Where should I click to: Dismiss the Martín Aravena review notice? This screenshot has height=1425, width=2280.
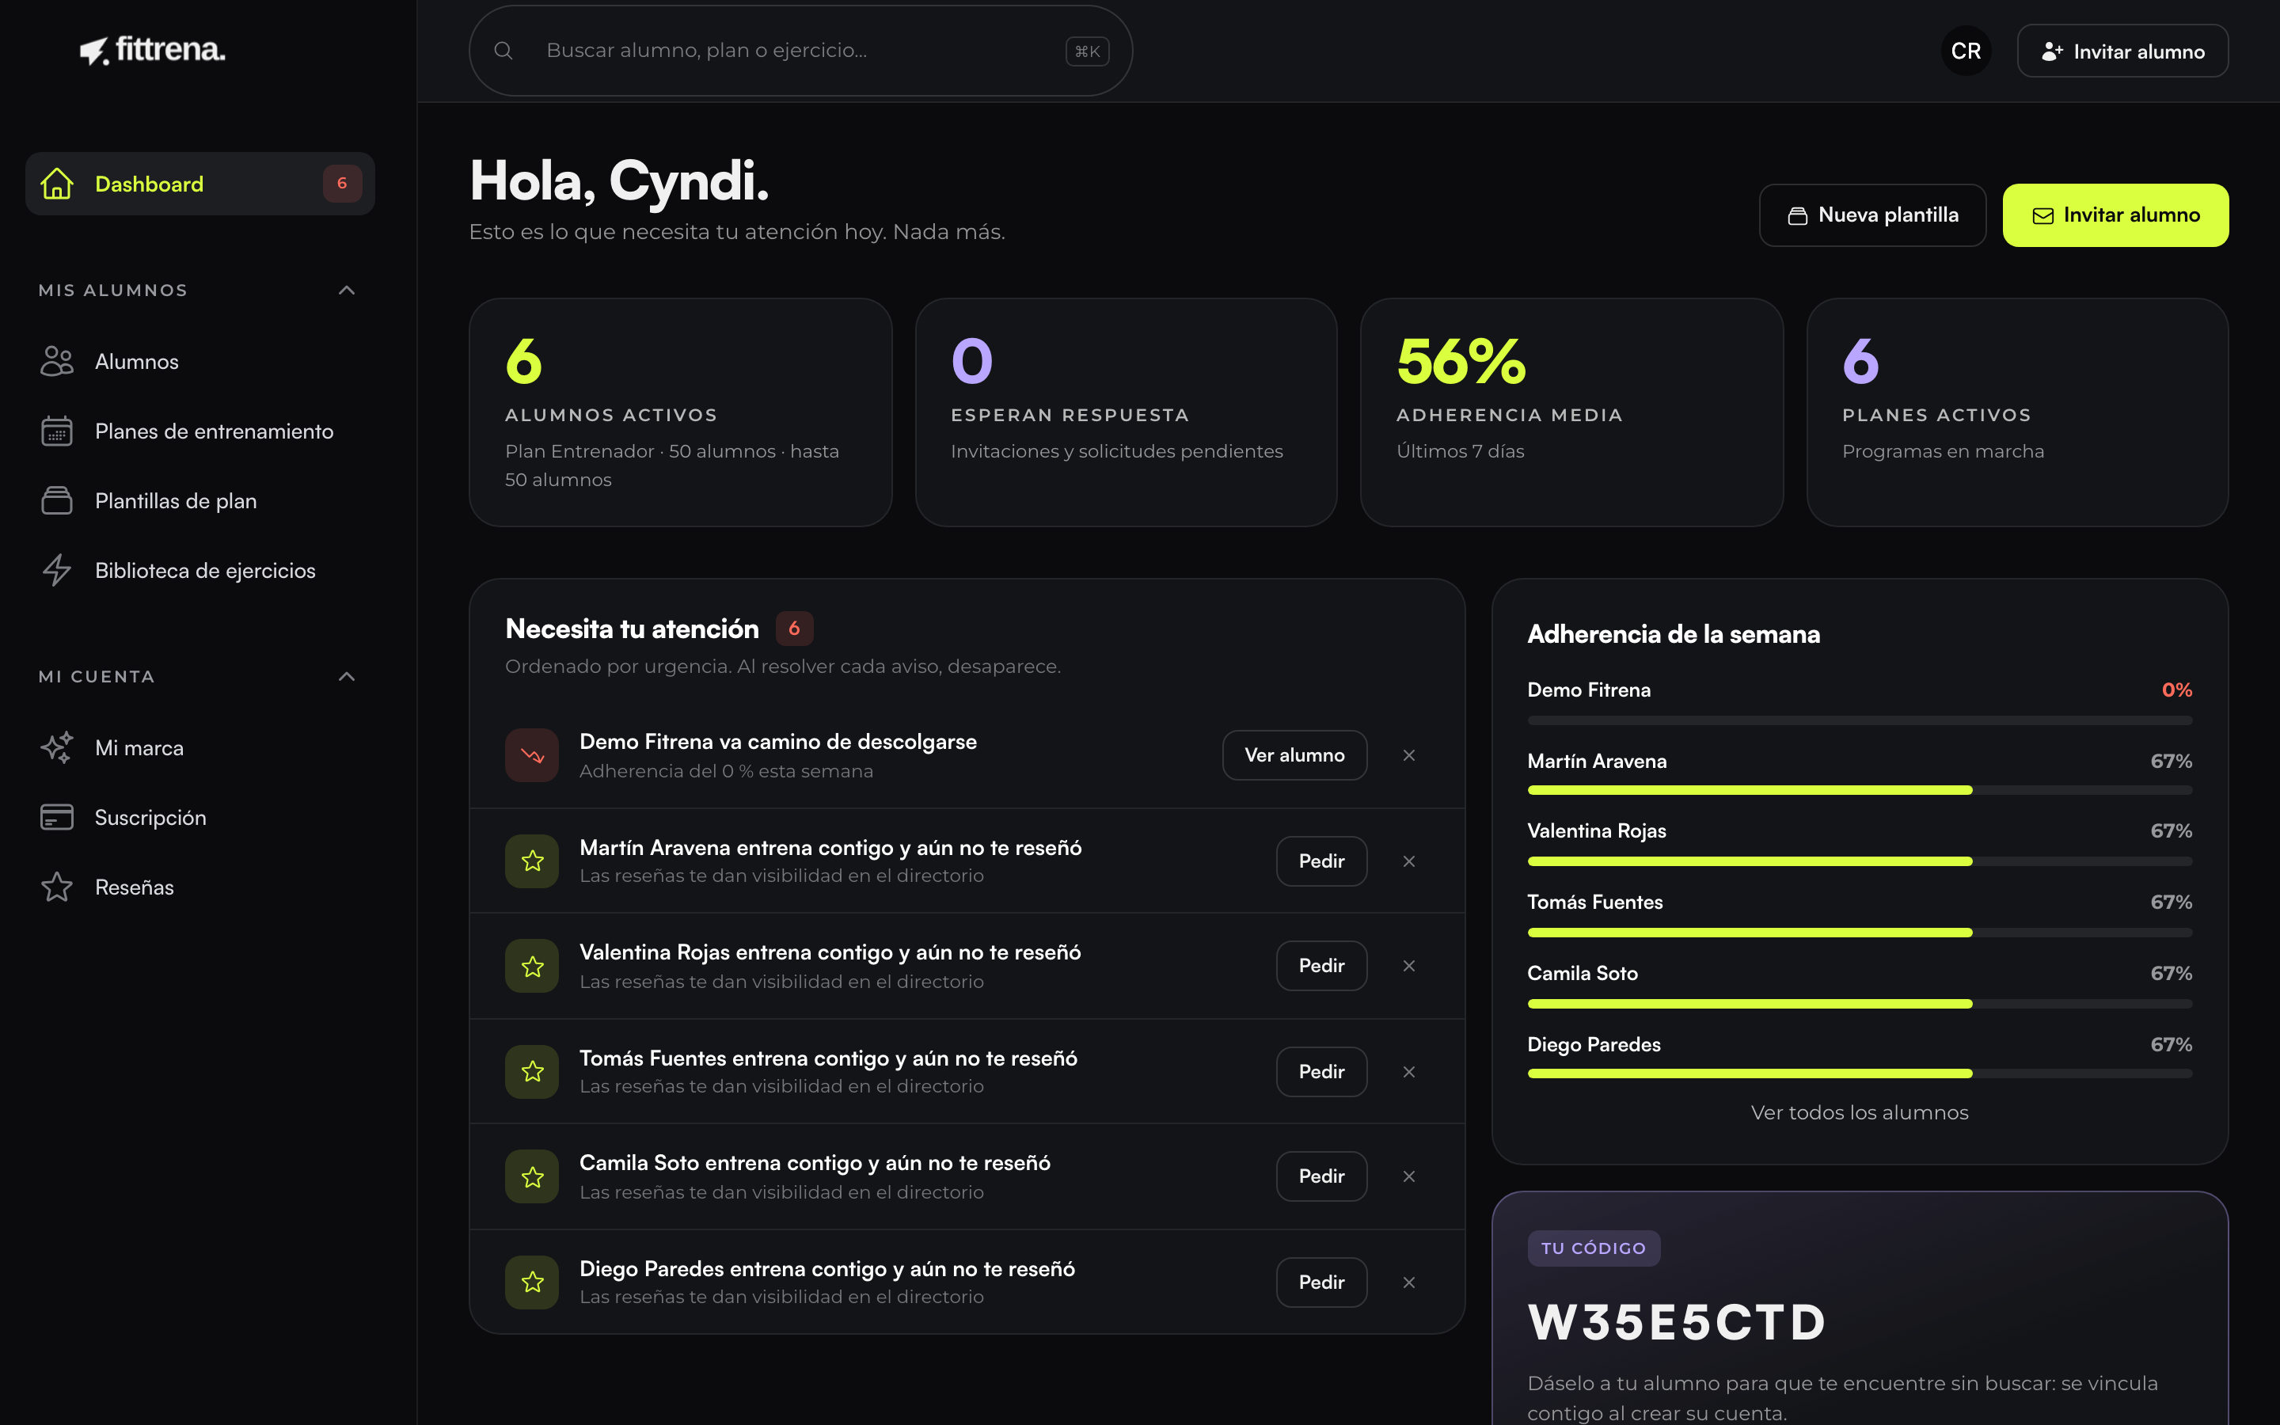[1408, 861]
